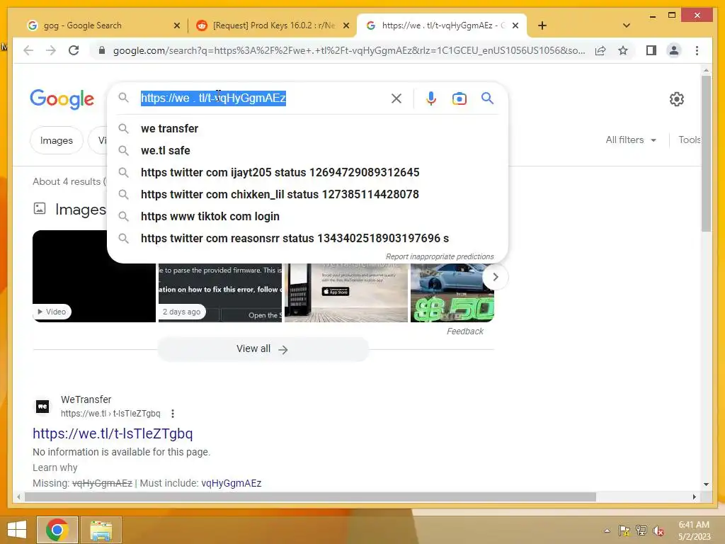Image resolution: width=725 pixels, height=544 pixels.
Task: Choose suggestion with ijayt205 status
Action: pyautogui.click(x=307, y=173)
